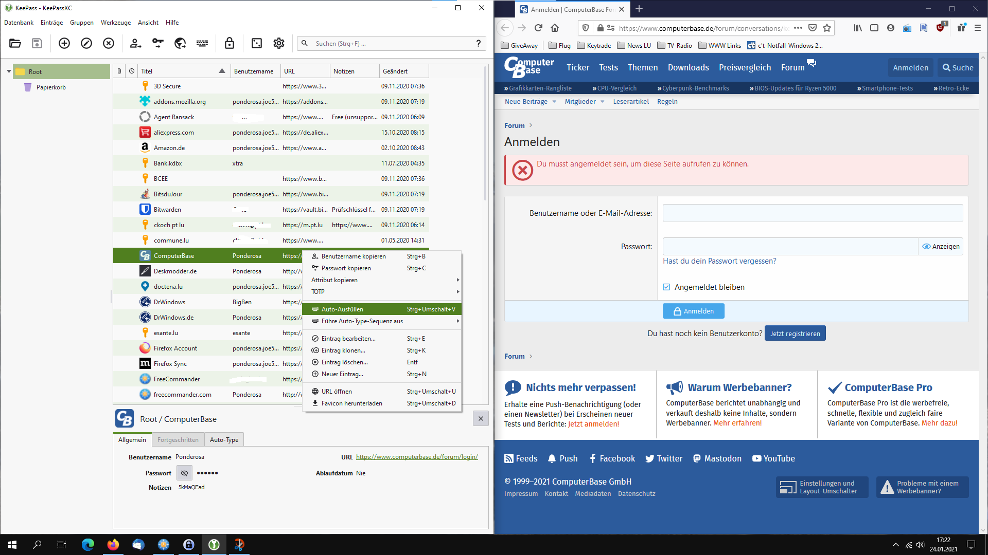988x555 pixels.
Task: Click the copy username toolbar icon
Action: 135,44
